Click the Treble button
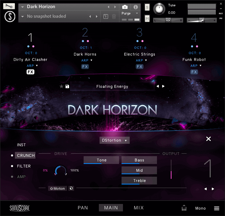Viewport: 225px width, 216px height. [139, 181]
